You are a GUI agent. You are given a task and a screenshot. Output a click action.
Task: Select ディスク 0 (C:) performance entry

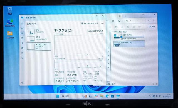click(38, 47)
